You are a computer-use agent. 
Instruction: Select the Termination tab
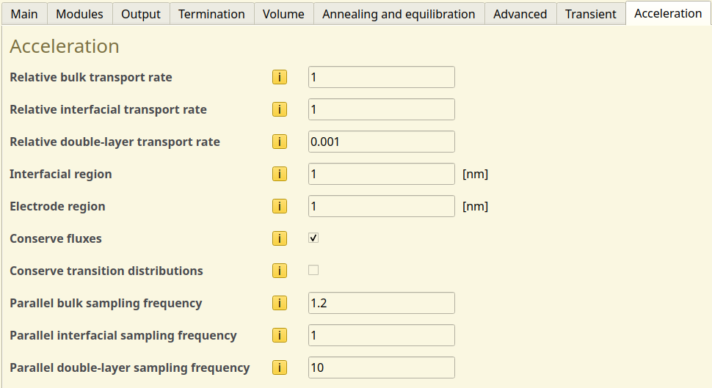tap(211, 14)
